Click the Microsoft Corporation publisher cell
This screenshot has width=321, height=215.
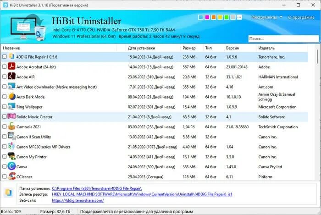(277, 107)
